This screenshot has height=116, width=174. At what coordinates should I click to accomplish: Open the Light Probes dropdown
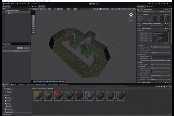[x=160, y=64]
